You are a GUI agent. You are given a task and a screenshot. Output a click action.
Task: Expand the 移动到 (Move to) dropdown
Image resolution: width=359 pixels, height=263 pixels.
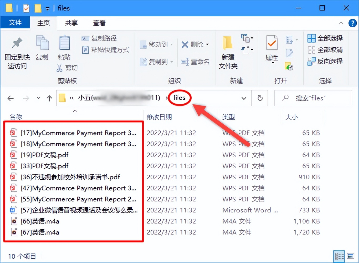point(172,45)
